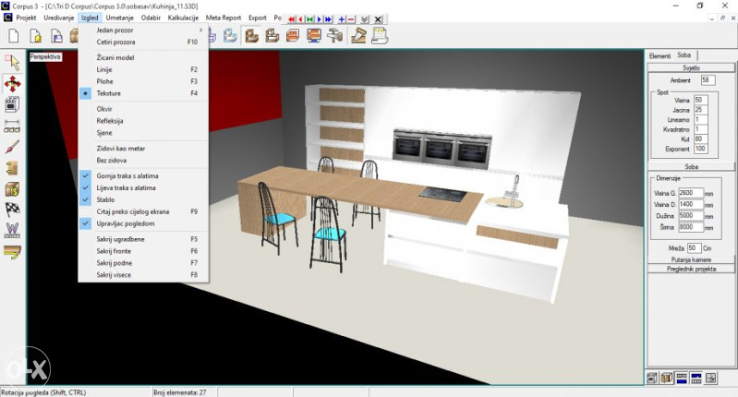738x397 pixels.
Task: Click the Perspektiva viewport label
Action: (45, 56)
